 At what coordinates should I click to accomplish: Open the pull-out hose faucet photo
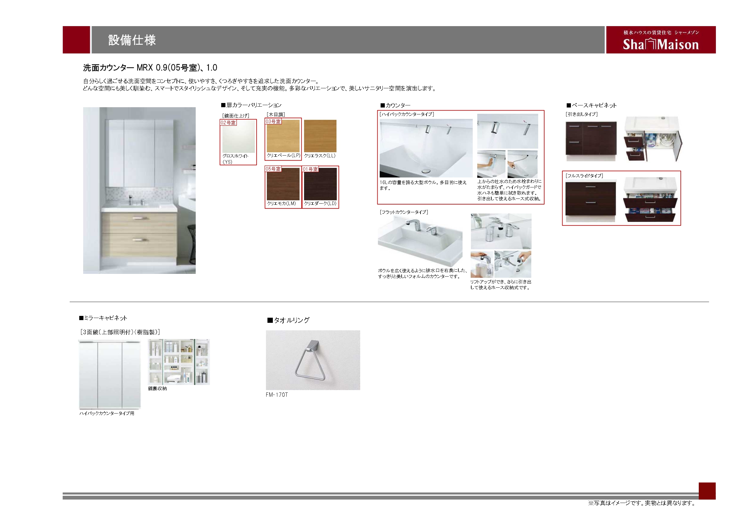click(522, 164)
